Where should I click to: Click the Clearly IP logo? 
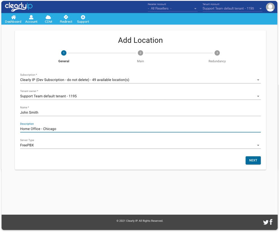(19, 7)
